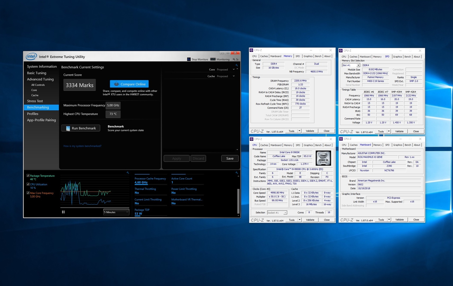Image resolution: width=453 pixels, height=286 pixels.
Task: Click Validate in CPU tab window
Action: [310, 220]
